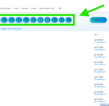Sort by the נוצר column arrows

[99, 34]
